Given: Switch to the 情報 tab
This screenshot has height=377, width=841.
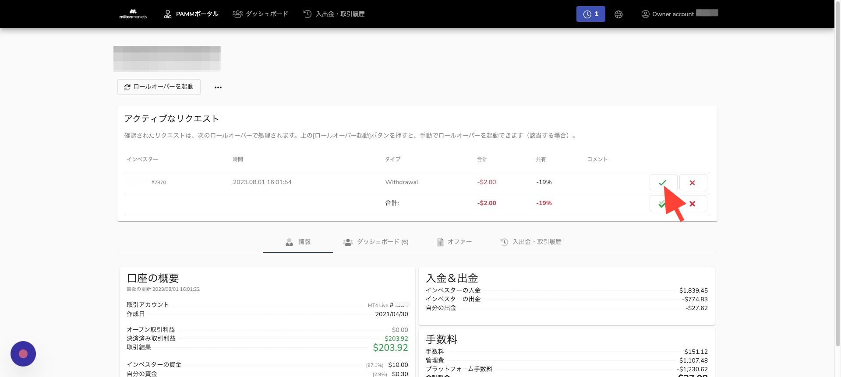Looking at the screenshot, I should coord(298,242).
